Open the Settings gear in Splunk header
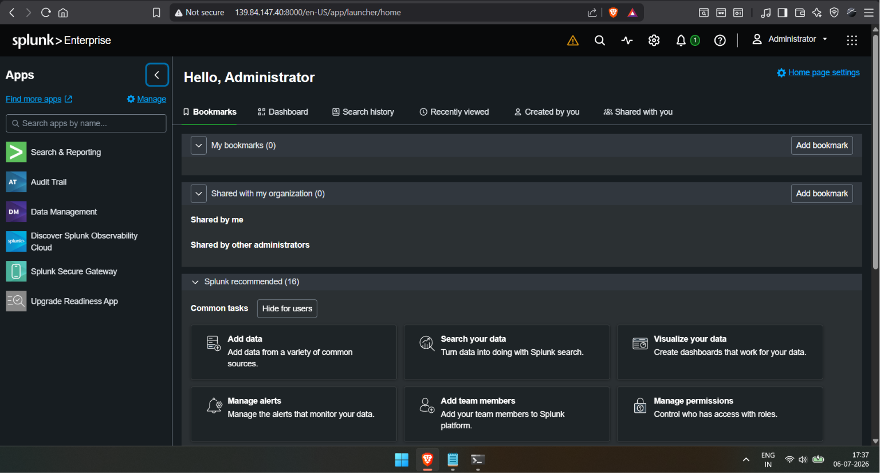Viewport: 880px width, 473px height. 654,40
